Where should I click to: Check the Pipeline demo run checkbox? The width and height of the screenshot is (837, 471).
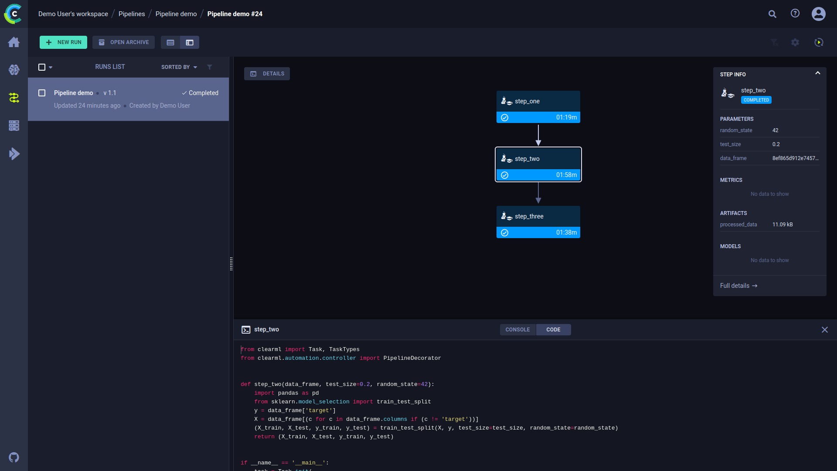42,93
